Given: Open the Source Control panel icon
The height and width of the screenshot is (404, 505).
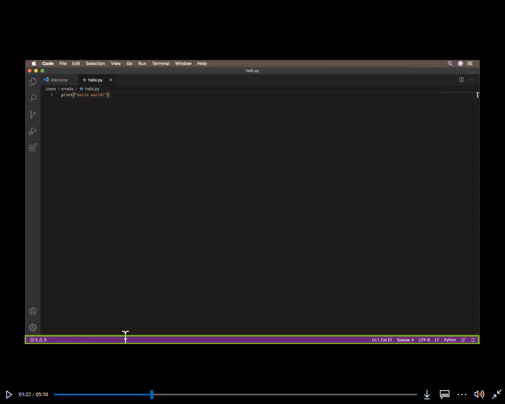Looking at the screenshot, I should coord(33,114).
